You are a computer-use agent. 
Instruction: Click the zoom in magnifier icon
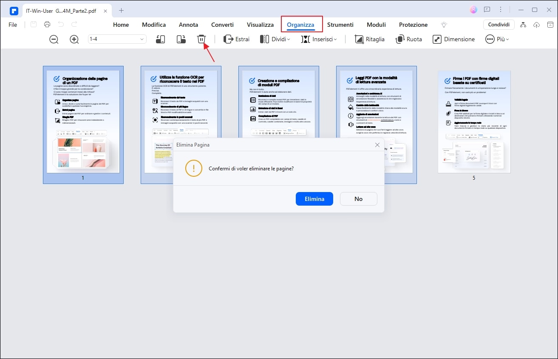74,39
